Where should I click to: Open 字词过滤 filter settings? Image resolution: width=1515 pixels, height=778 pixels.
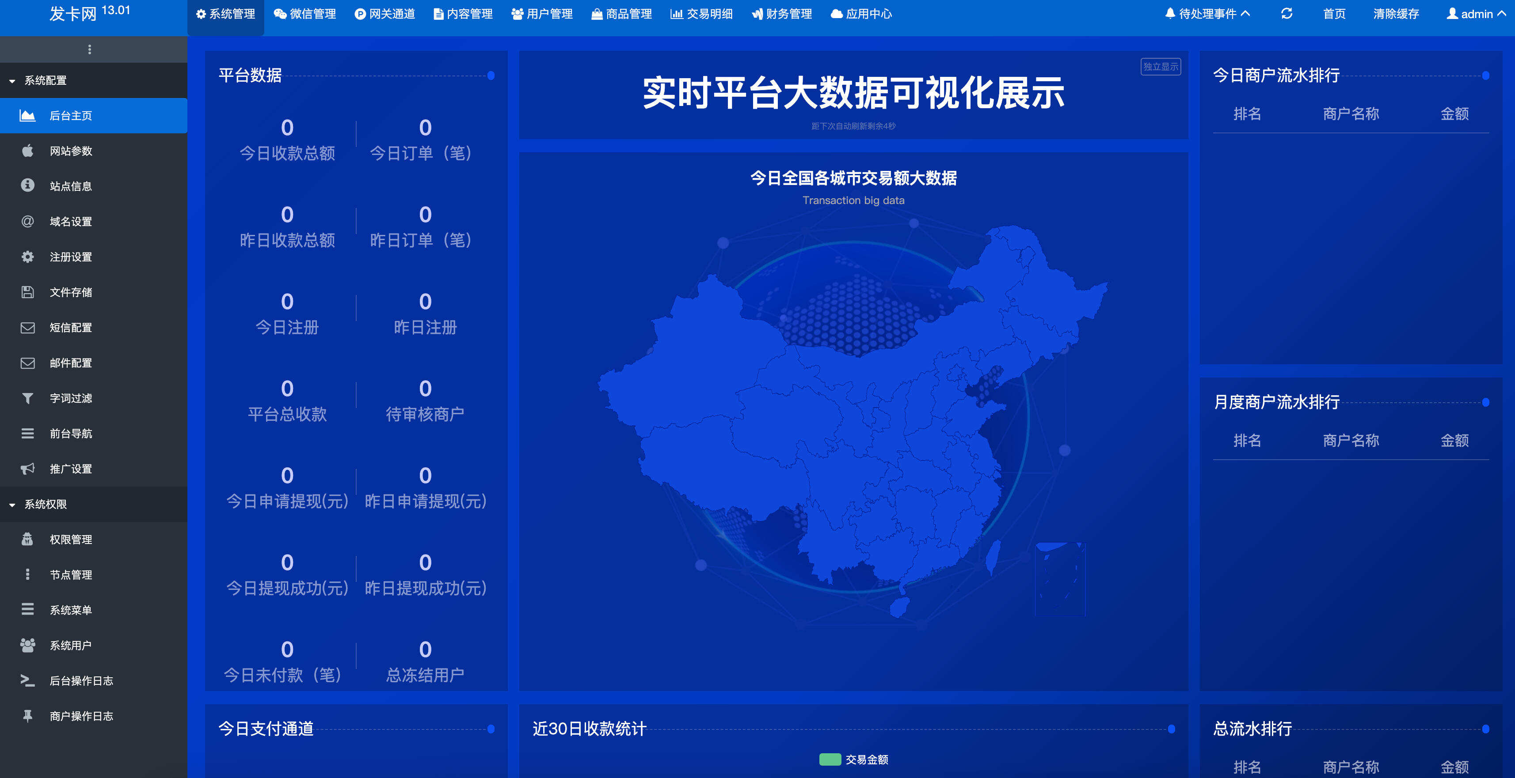click(x=71, y=398)
